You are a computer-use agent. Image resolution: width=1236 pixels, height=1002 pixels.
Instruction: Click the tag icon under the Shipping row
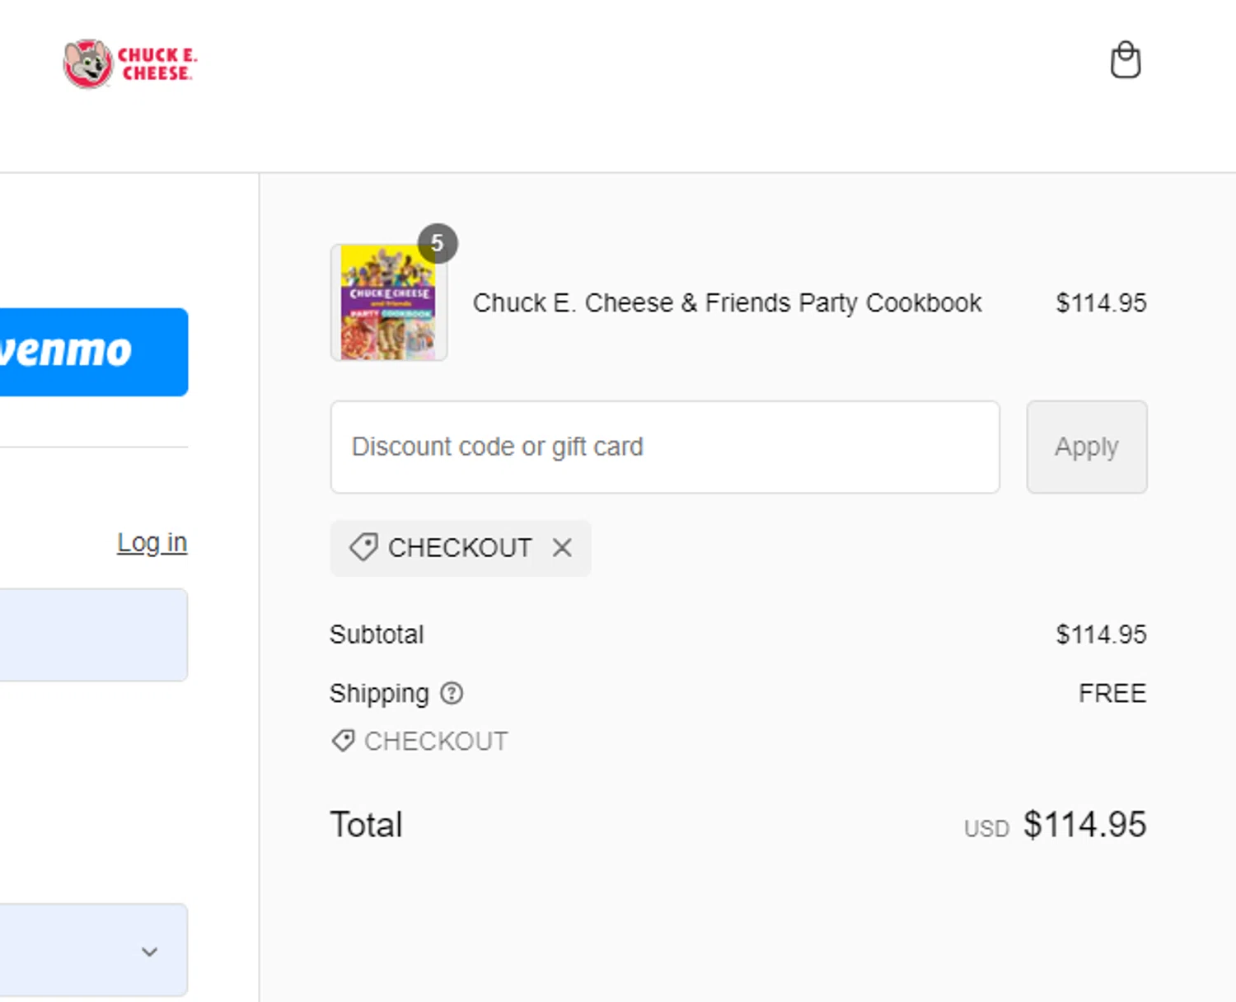343,741
